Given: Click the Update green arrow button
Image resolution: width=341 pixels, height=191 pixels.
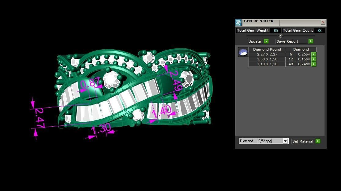Looking at the screenshot, I should click(x=266, y=41).
